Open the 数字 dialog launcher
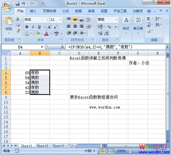171x155 pixels. coord(117,39)
